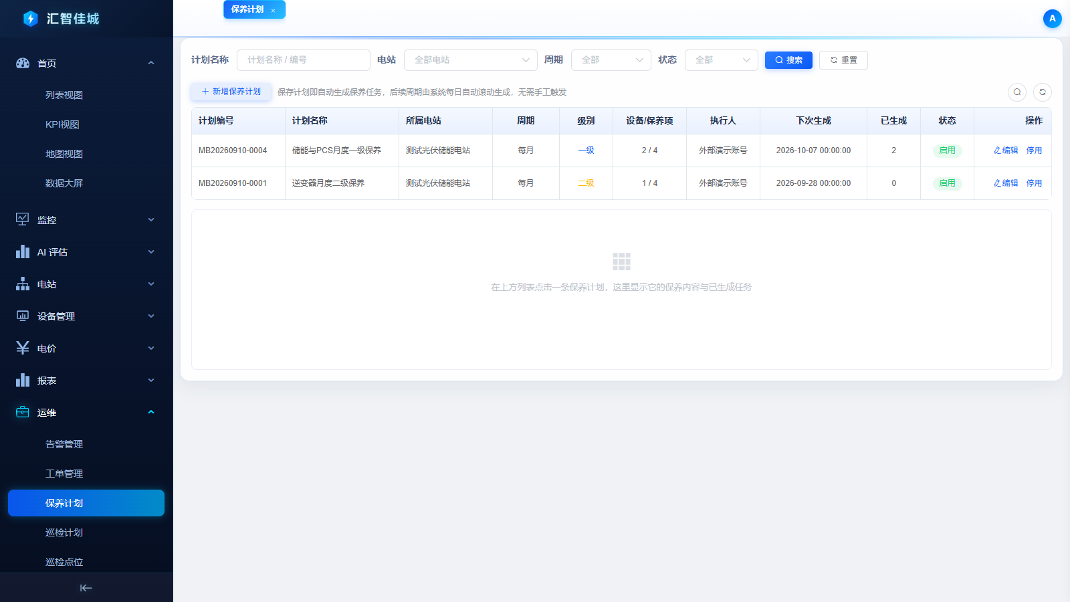The width and height of the screenshot is (1070, 602).
Task: Click the 重置 button
Action: (x=843, y=60)
